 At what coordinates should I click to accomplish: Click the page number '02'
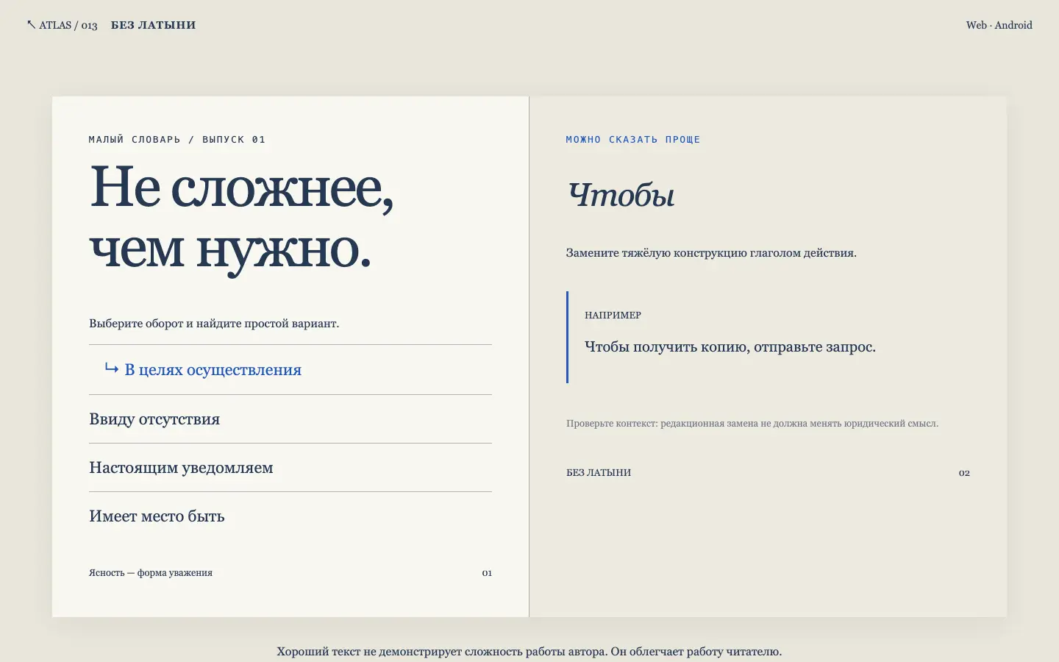964,473
